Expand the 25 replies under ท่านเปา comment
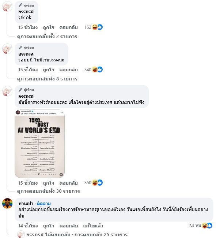The image size is (224, 238). tap(101, 234)
